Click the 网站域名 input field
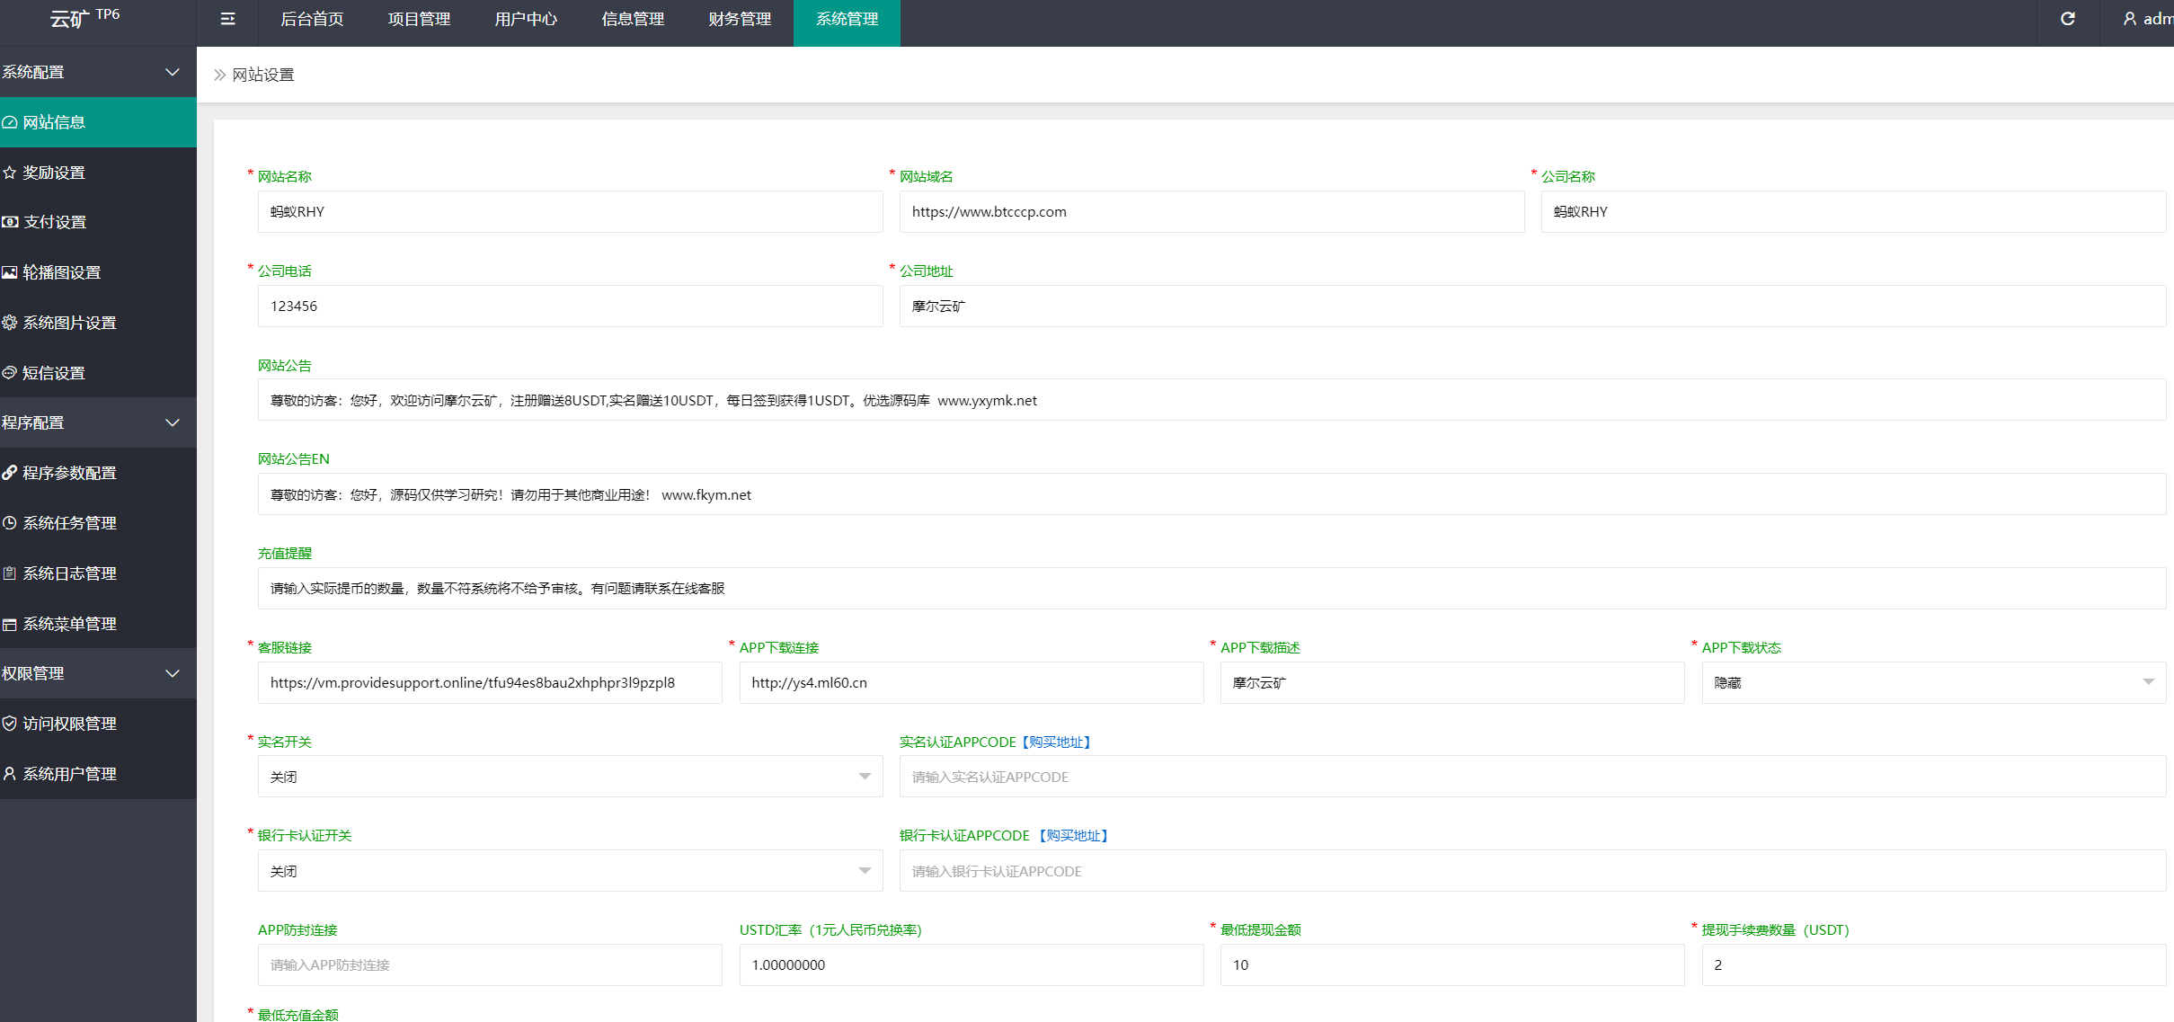2174x1022 pixels. pos(1211,212)
